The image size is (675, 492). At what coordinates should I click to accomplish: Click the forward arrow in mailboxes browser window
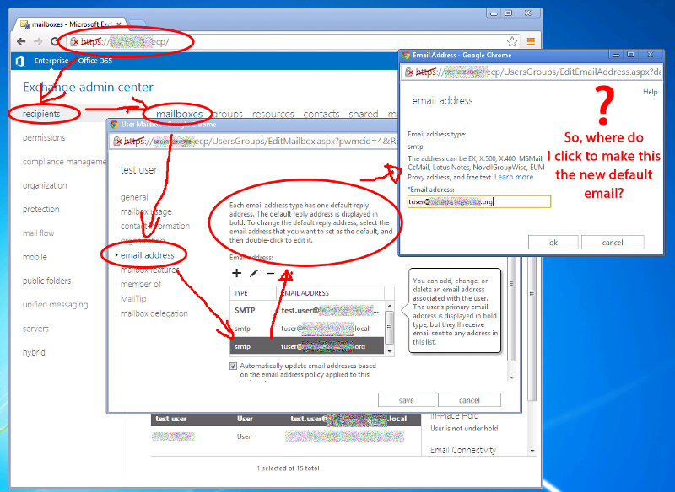38,41
